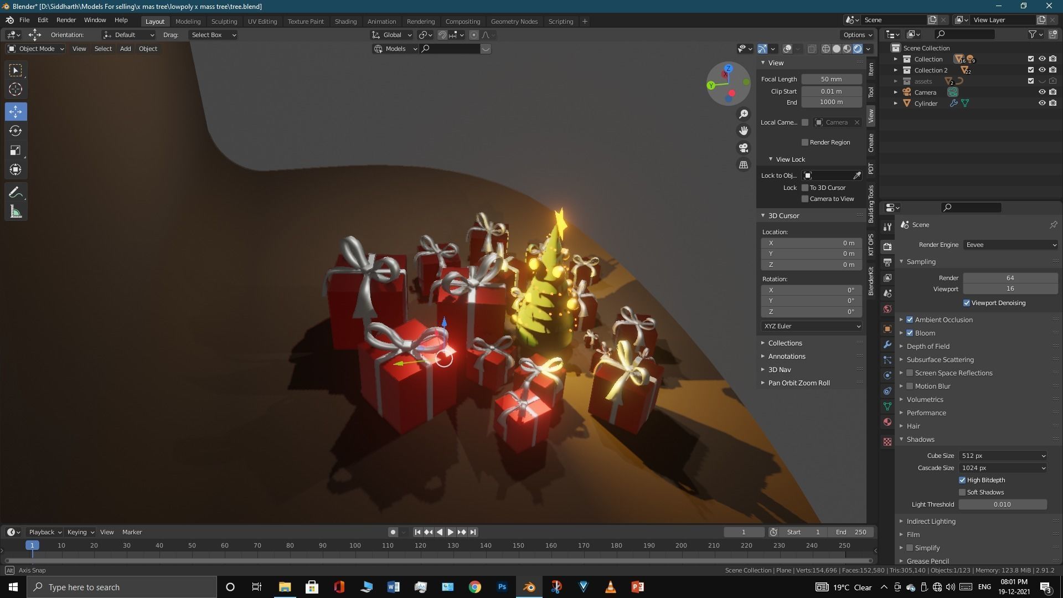Open the Render menu
Image resolution: width=1063 pixels, height=598 pixels.
pyautogui.click(x=66, y=20)
